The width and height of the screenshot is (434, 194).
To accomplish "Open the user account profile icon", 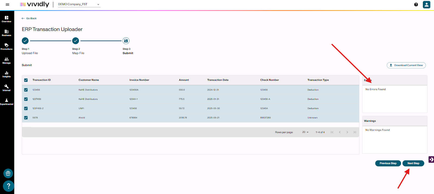I will point(426,5).
